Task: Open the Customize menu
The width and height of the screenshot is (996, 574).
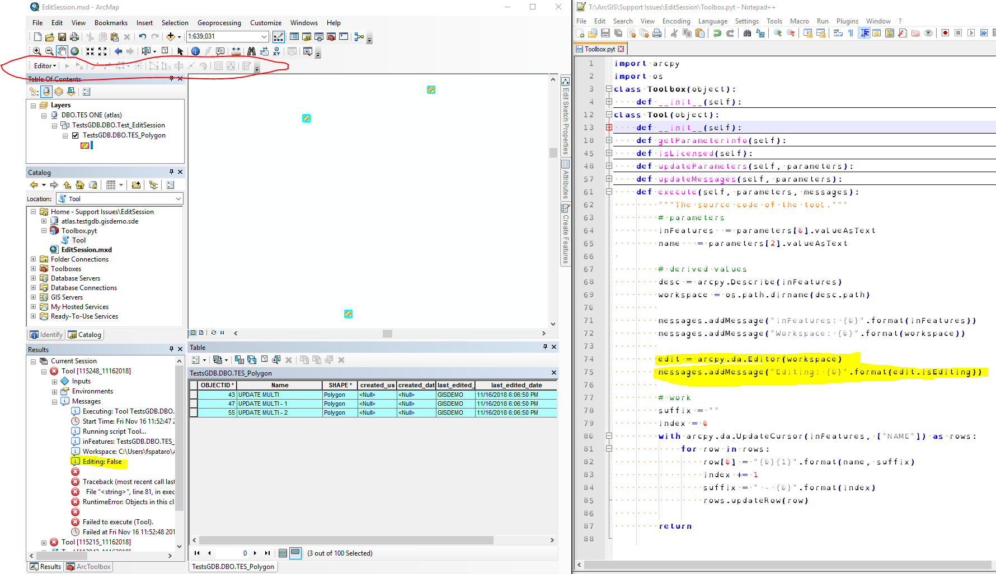Action: point(266,23)
